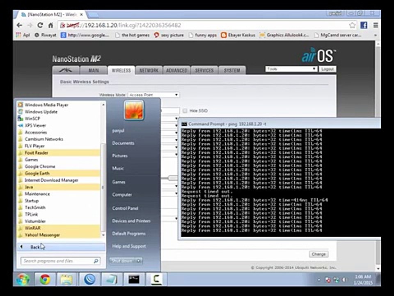Open the funny apps bookmark
The width and height of the screenshot is (394, 296).
pyautogui.click(x=202, y=35)
